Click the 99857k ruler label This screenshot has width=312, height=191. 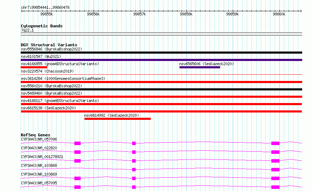[x=140, y=14]
